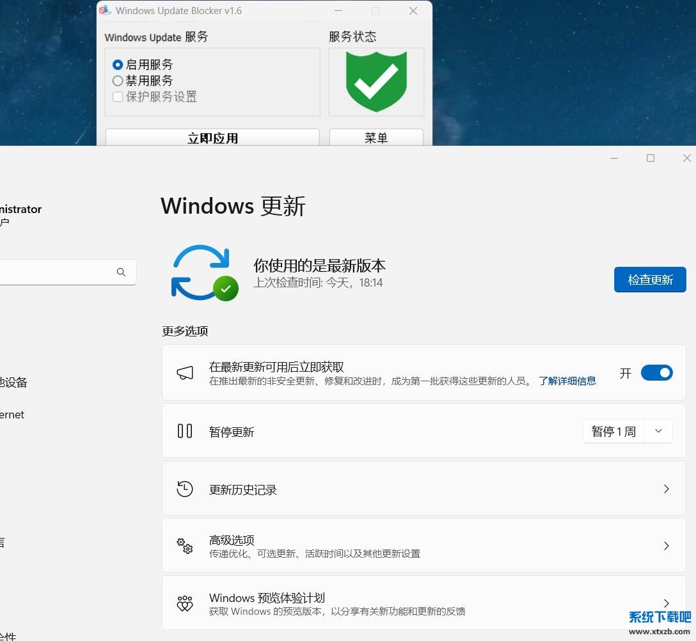Click the blue update sync arrows icon
Viewport: 696px width, 641px height.
point(203,272)
